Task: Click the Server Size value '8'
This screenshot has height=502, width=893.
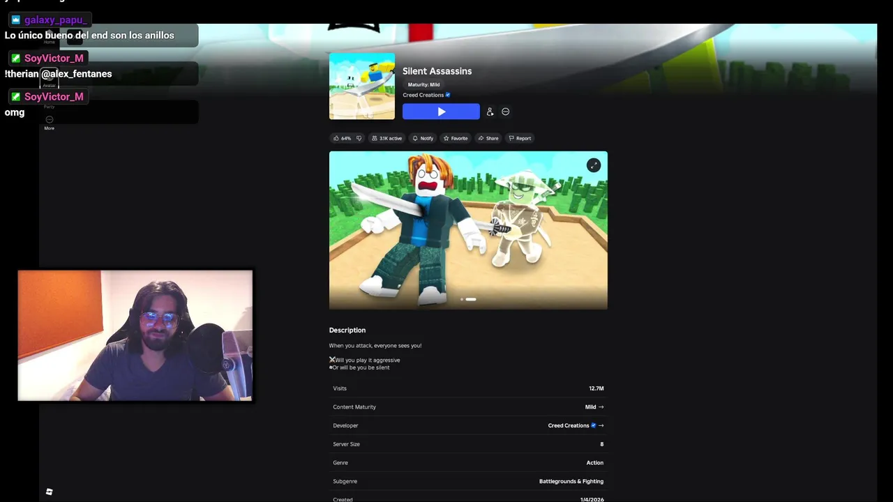Action: pos(602,444)
